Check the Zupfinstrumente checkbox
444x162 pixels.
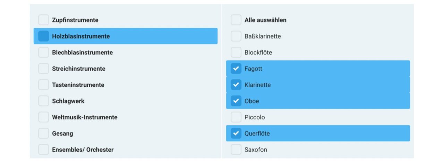pyautogui.click(x=44, y=20)
